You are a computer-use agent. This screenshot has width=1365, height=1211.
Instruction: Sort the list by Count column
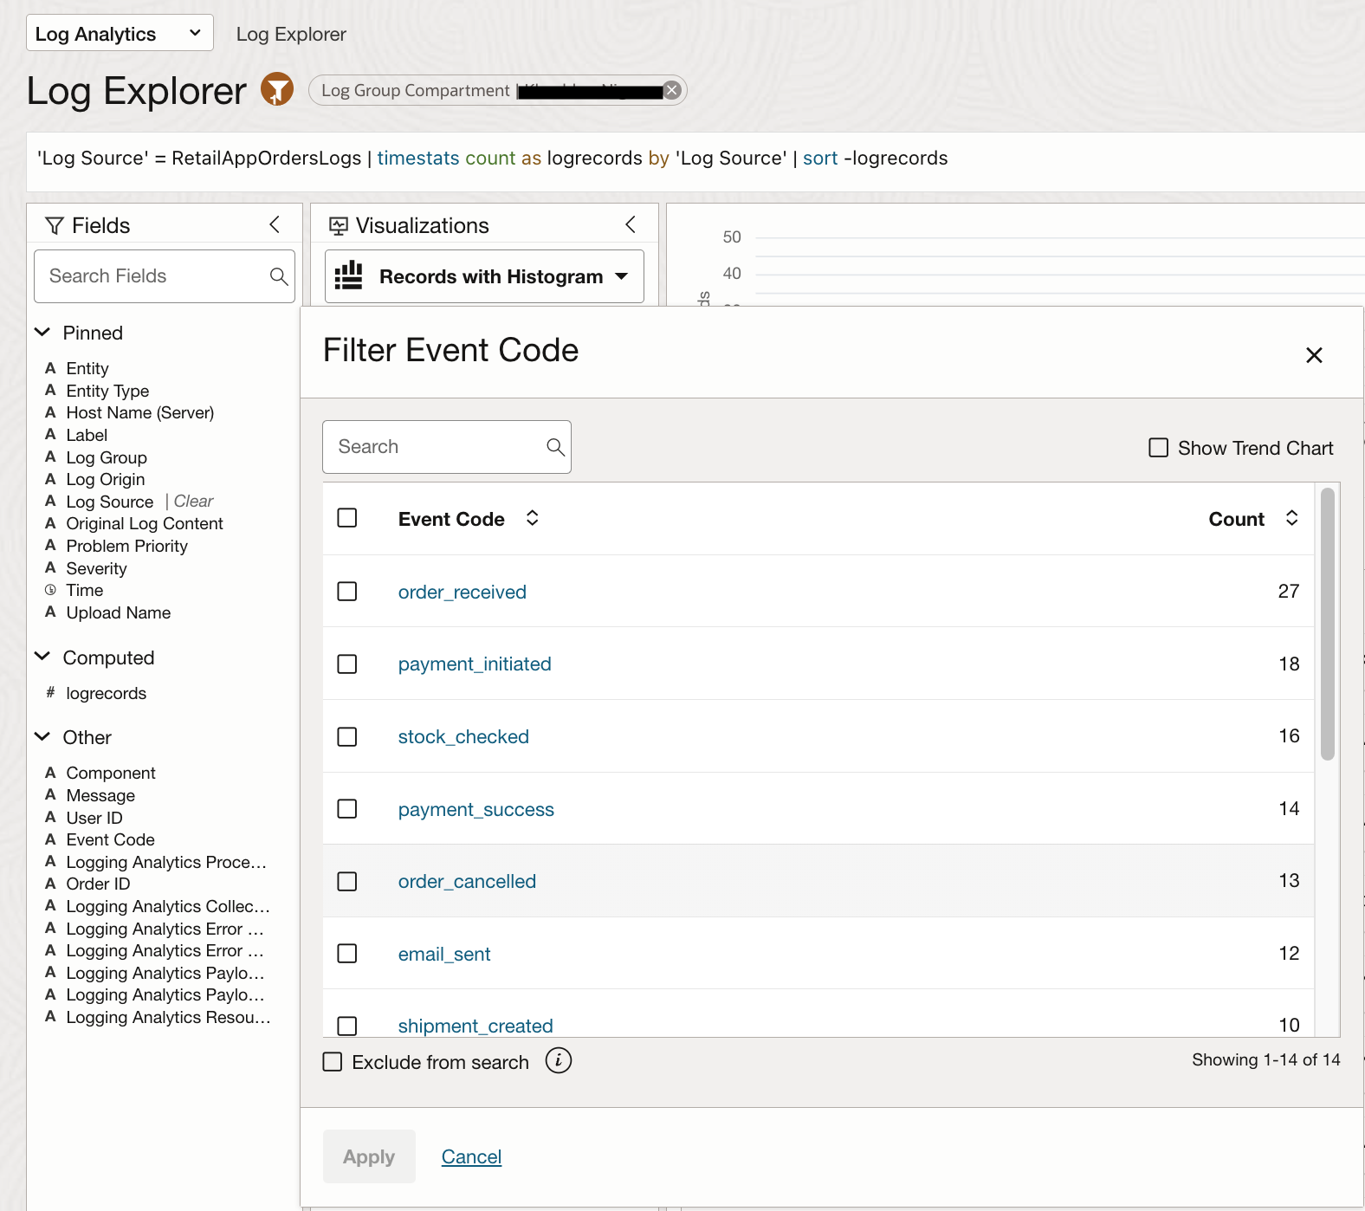[x=1291, y=518]
